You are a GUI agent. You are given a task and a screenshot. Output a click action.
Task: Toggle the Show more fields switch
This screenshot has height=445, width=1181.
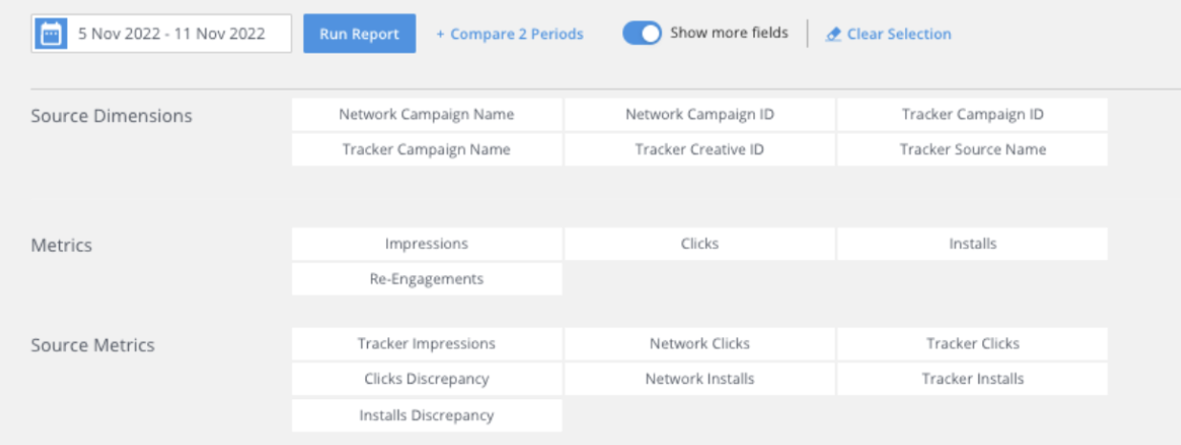tap(641, 33)
